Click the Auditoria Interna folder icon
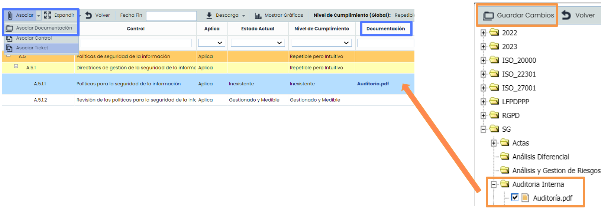Screen dimensions: 601x210 [x=504, y=184]
